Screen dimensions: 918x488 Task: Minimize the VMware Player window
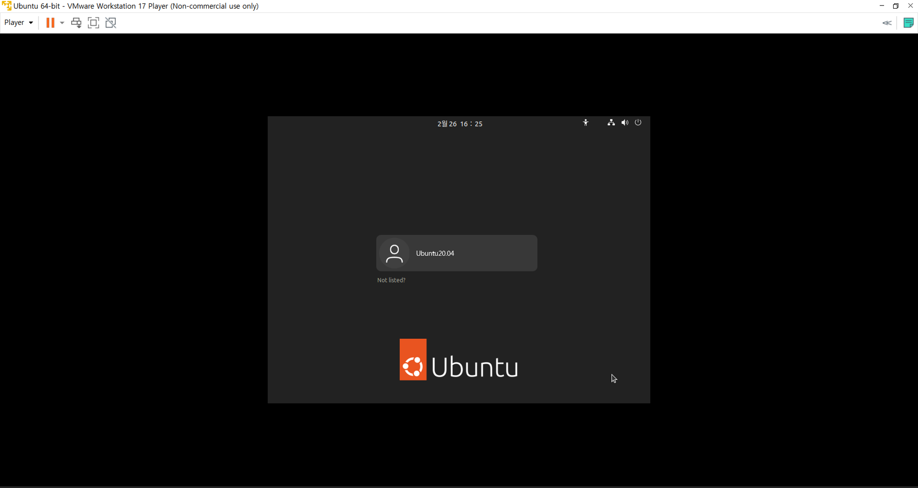(882, 6)
